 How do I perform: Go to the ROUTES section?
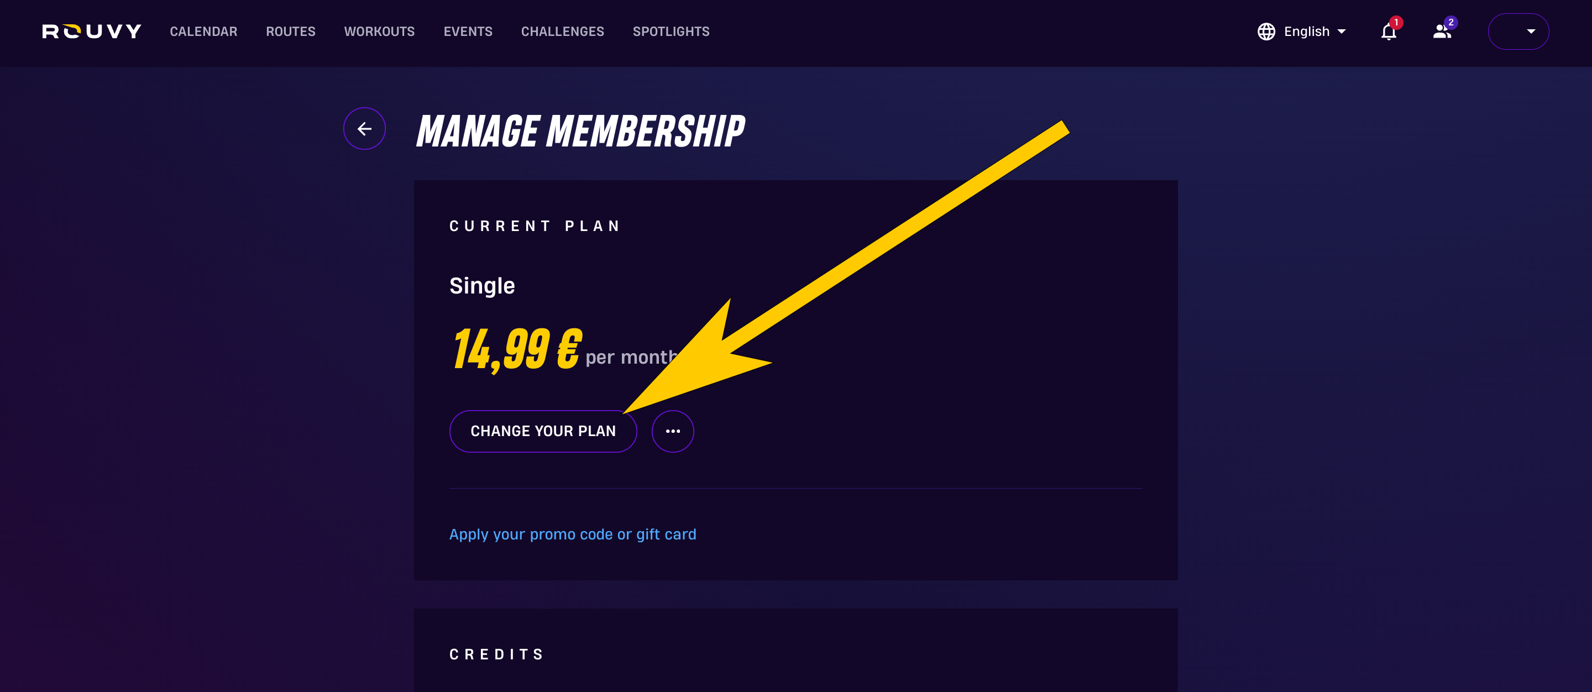(x=290, y=32)
